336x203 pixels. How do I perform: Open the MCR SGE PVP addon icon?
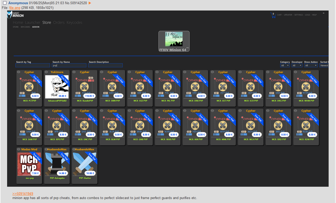coord(140,87)
